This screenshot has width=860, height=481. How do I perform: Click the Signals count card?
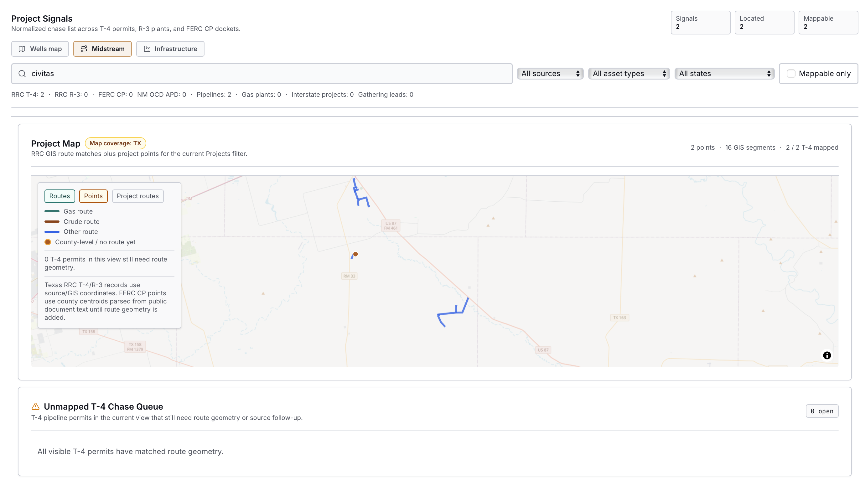700,22
